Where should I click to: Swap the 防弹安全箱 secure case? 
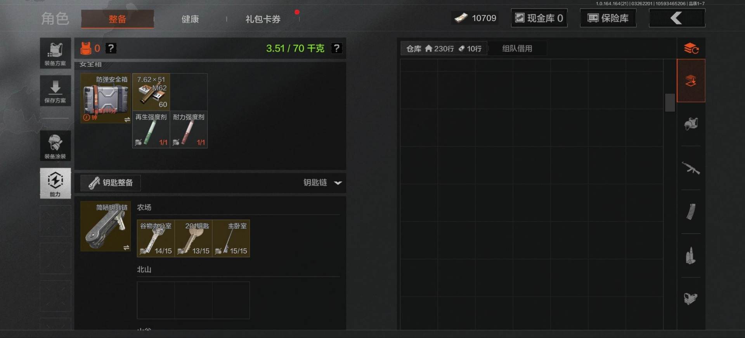tap(127, 120)
